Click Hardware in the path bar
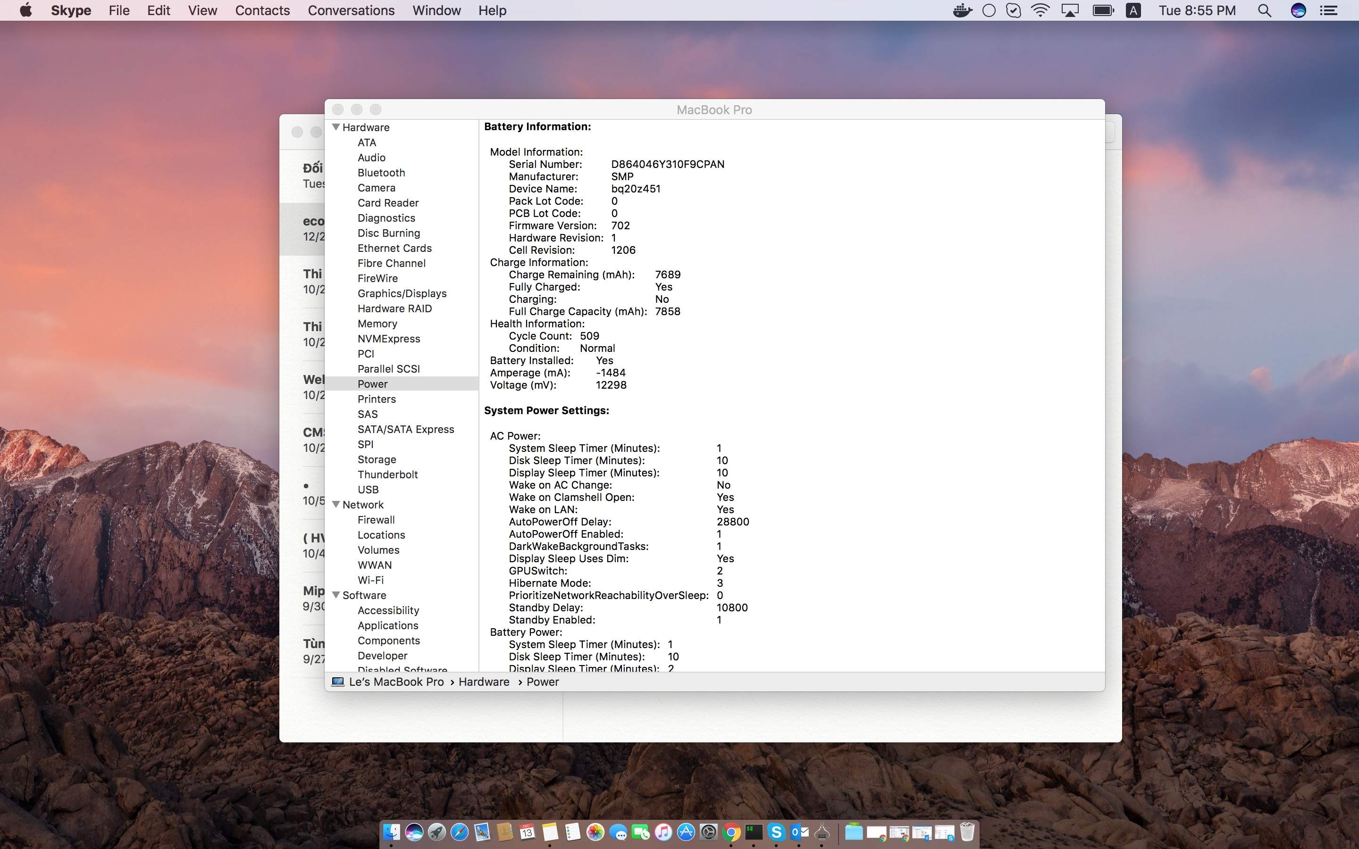The width and height of the screenshot is (1359, 849). 484,682
